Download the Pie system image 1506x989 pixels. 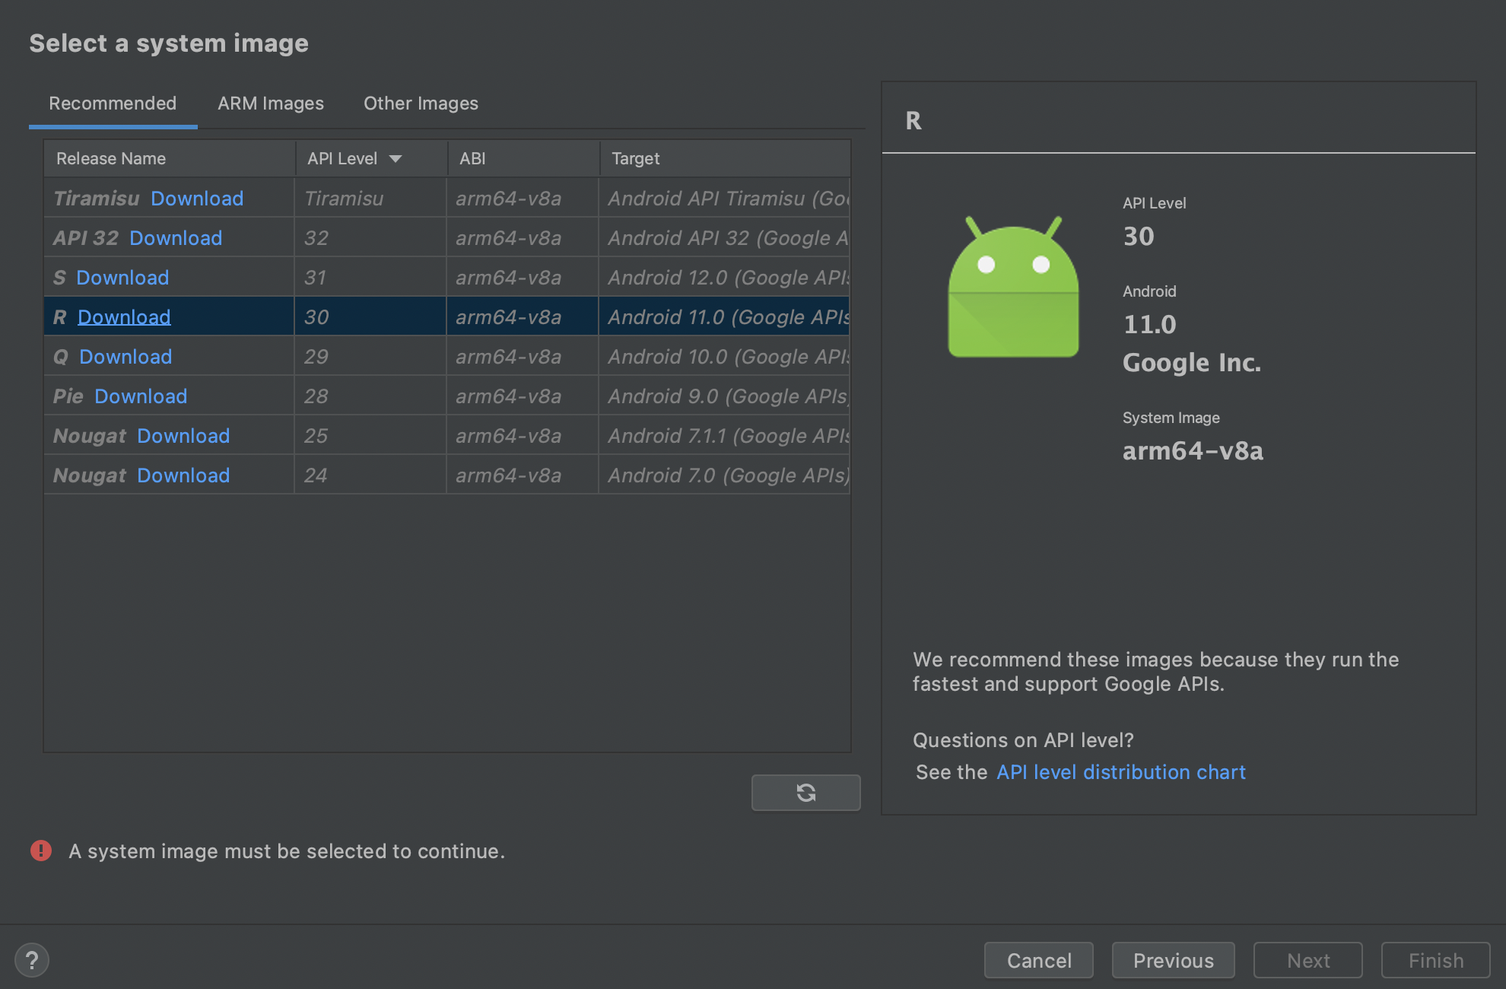pos(141,396)
